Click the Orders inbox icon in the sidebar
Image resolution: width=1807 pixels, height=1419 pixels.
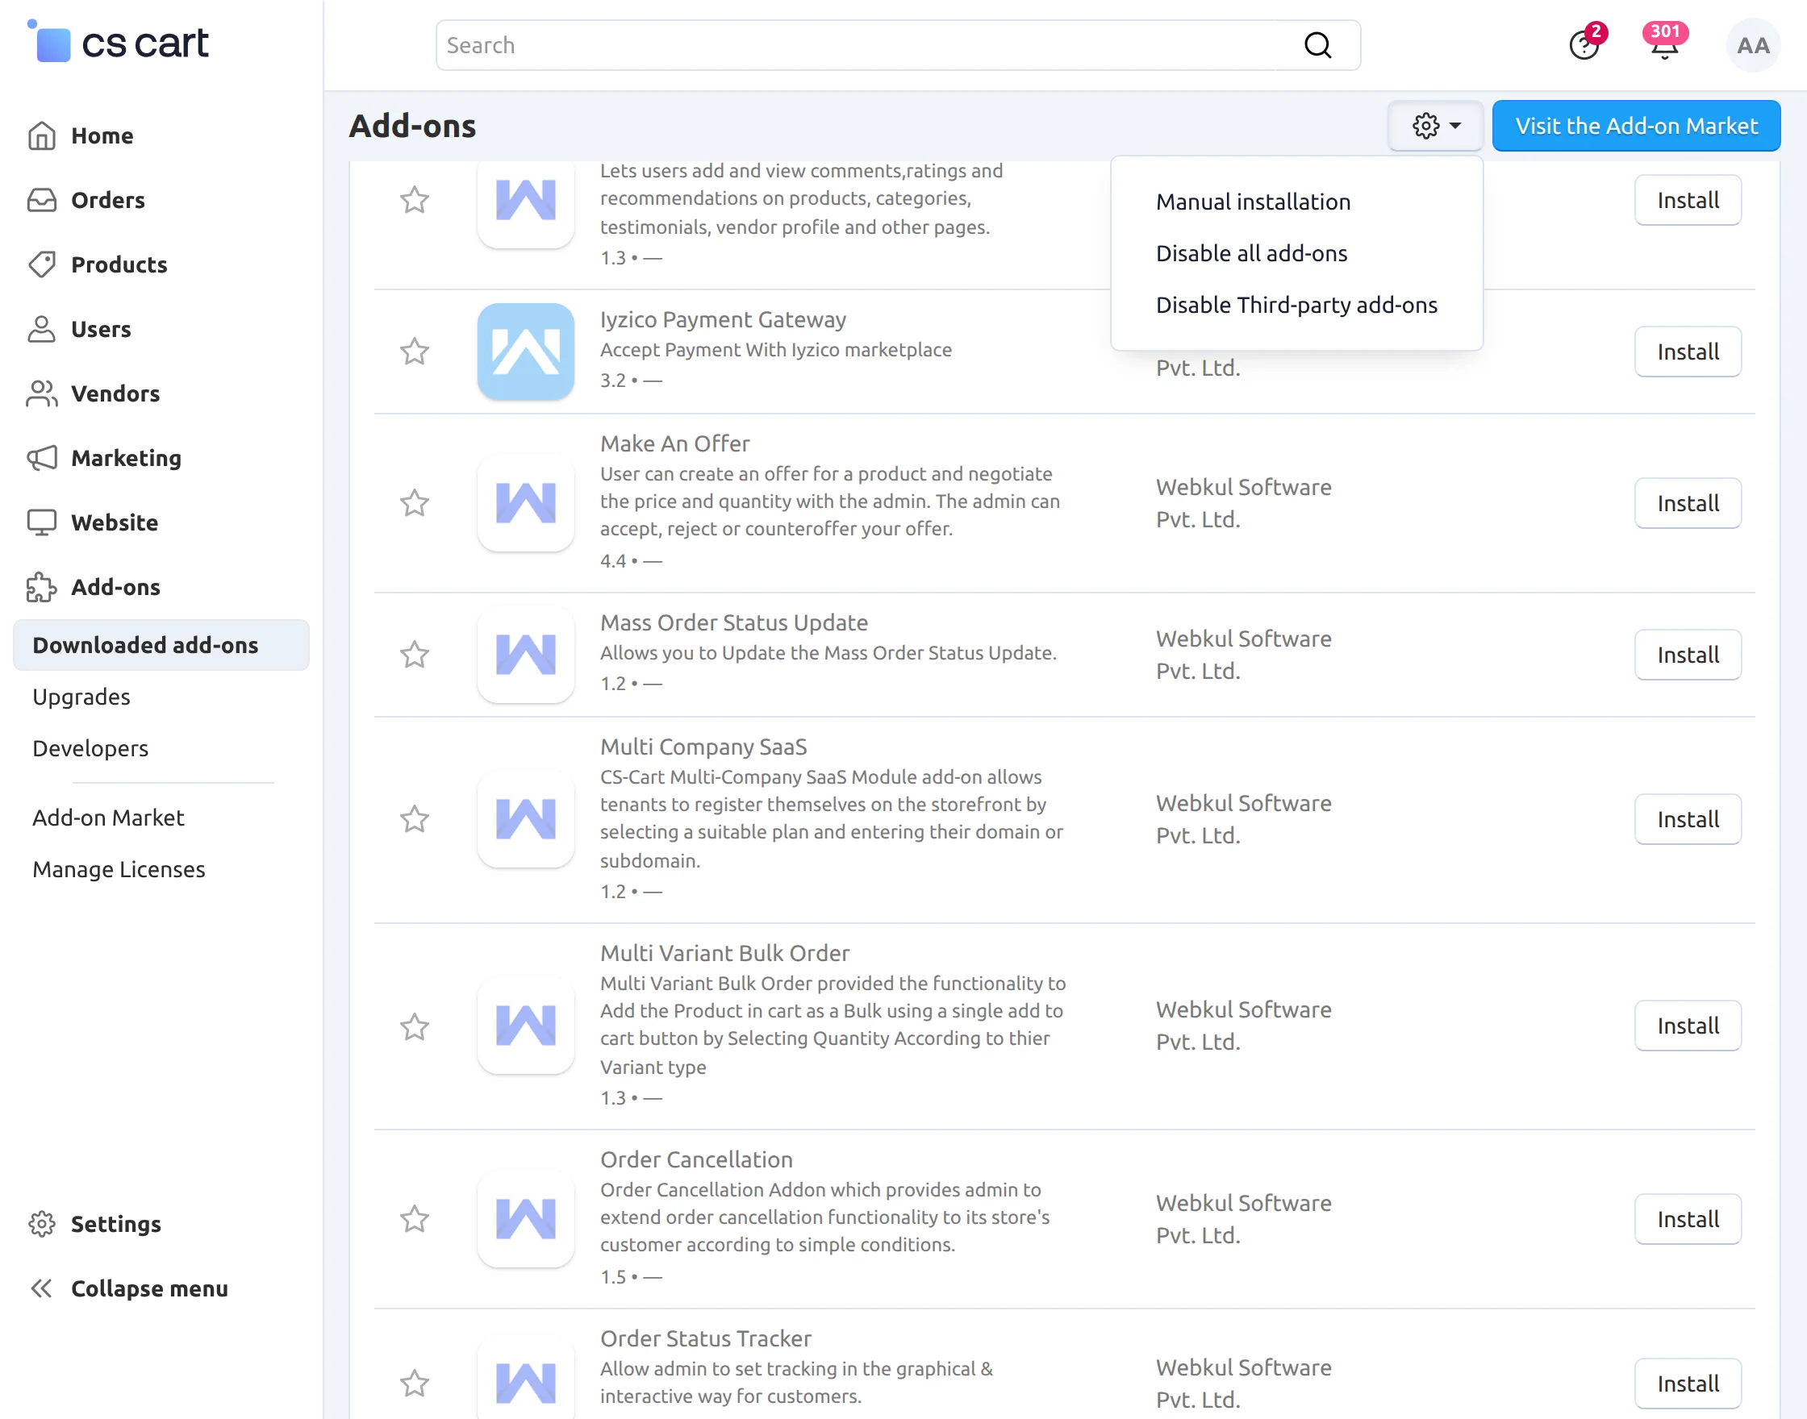pos(42,200)
